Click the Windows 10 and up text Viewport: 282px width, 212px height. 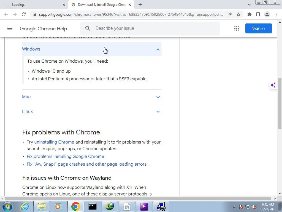[x=51, y=71]
